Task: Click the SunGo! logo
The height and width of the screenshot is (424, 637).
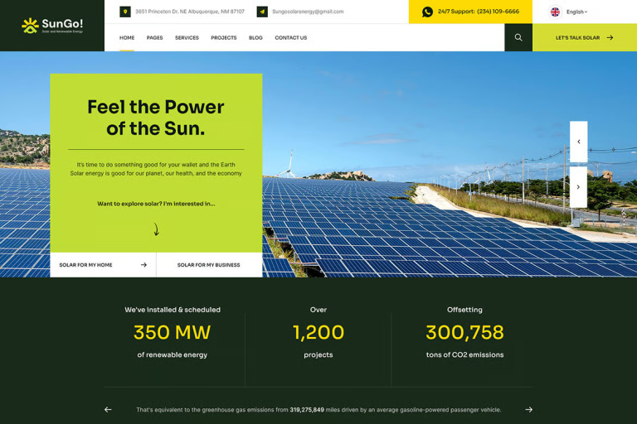Action: click(x=52, y=26)
